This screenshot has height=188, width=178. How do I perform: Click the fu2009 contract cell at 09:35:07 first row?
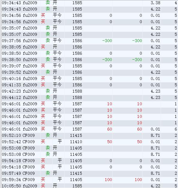(30, 28)
